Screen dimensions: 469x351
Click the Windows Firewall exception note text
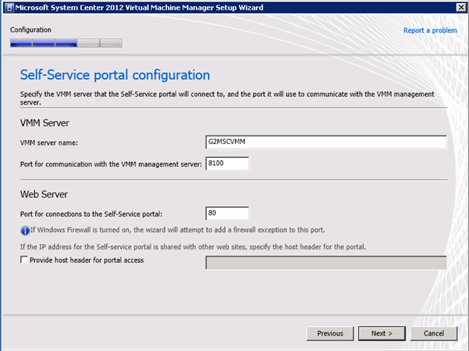tap(178, 230)
